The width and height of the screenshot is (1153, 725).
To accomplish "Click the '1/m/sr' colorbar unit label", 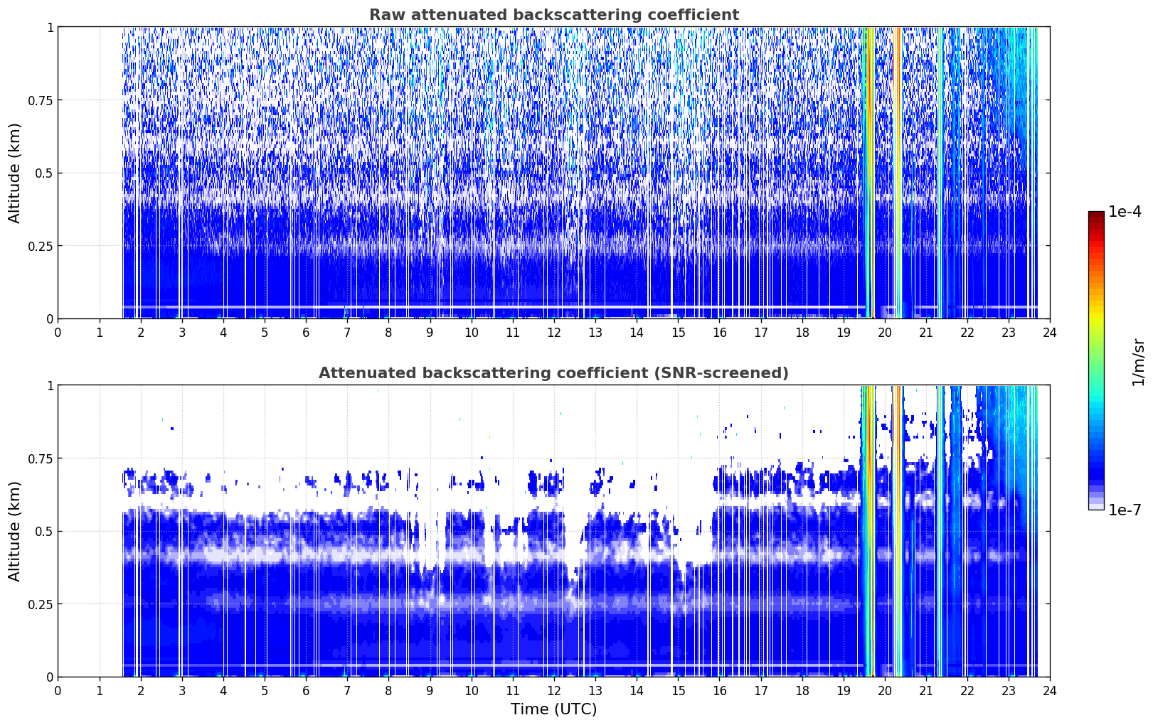I will (x=1138, y=362).
